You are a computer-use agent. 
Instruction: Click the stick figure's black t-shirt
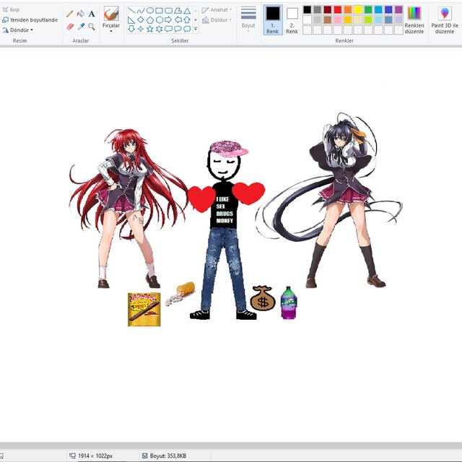(x=225, y=206)
